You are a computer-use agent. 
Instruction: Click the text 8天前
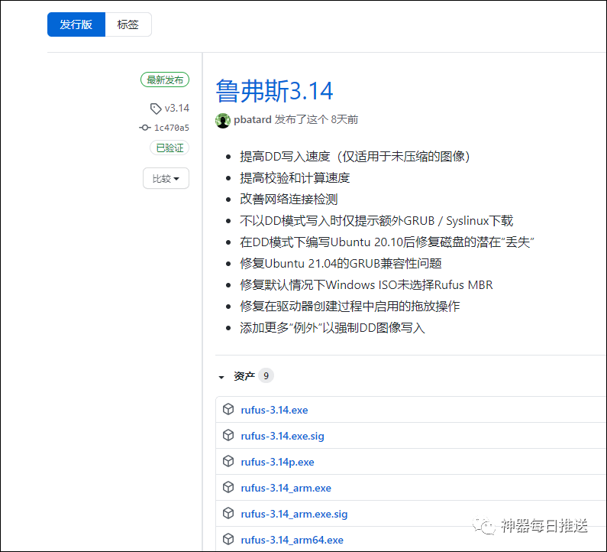344,119
